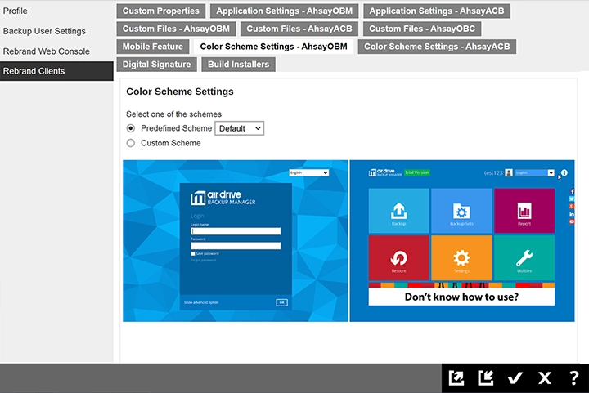The width and height of the screenshot is (589, 393).
Task: Open the Predefined Scheme Default dropdown
Action: pos(239,128)
